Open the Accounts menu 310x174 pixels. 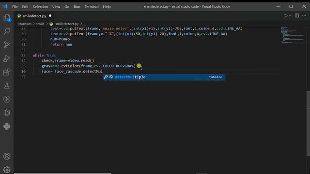pyautogui.click(x=7, y=156)
